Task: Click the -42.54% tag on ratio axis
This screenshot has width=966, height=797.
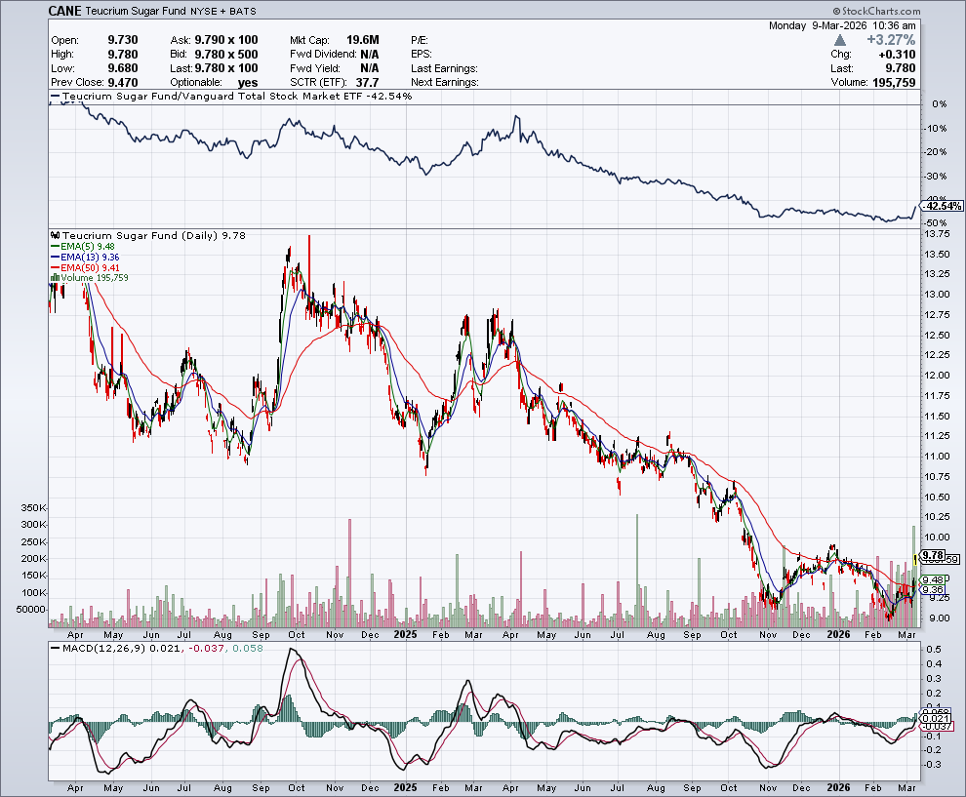Action: point(943,206)
